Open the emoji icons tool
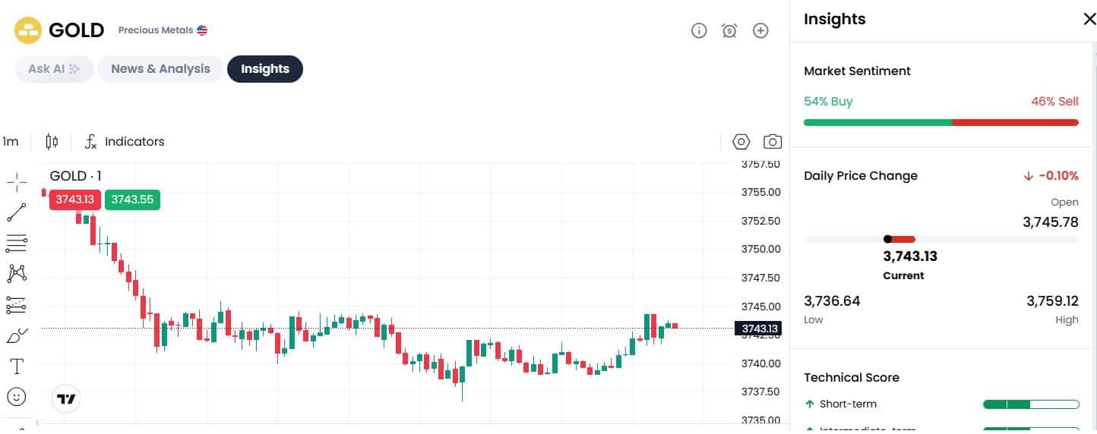Viewport: 1097px width, 434px height. coord(16,396)
